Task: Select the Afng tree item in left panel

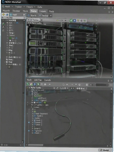Action: tap(10, 50)
